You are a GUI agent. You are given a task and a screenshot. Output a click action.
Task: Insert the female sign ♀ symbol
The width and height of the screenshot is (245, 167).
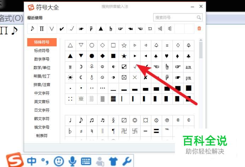click(x=92, y=67)
